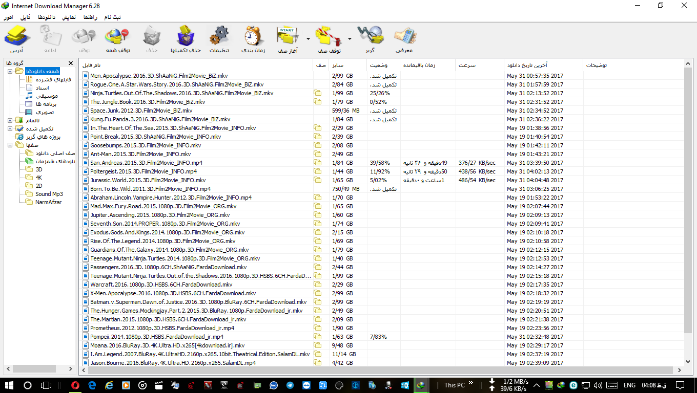Sort by آخرین تاریخ دانلود column header
The width and height of the screenshot is (697, 393).
point(543,65)
